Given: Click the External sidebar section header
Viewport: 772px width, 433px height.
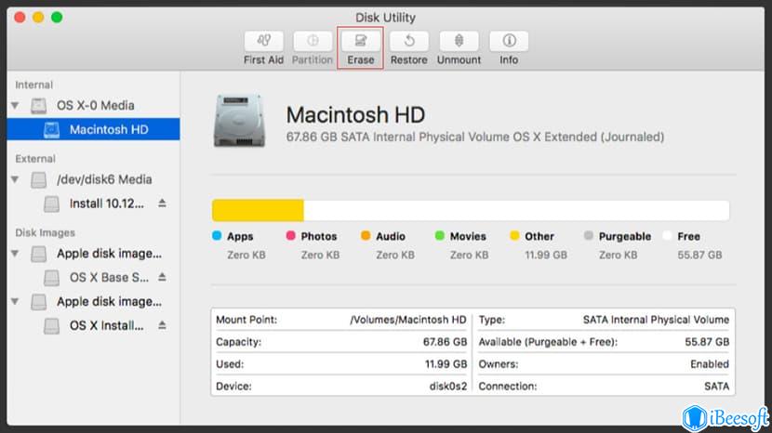Looking at the screenshot, I should tap(35, 159).
